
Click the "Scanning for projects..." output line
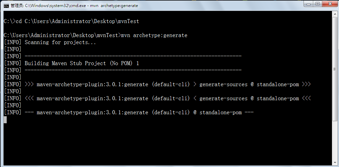click(60, 42)
